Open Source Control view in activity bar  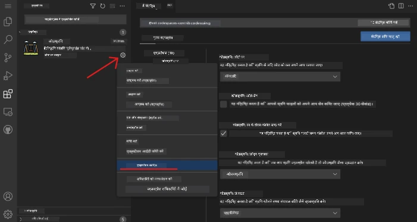pyautogui.click(x=8, y=58)
